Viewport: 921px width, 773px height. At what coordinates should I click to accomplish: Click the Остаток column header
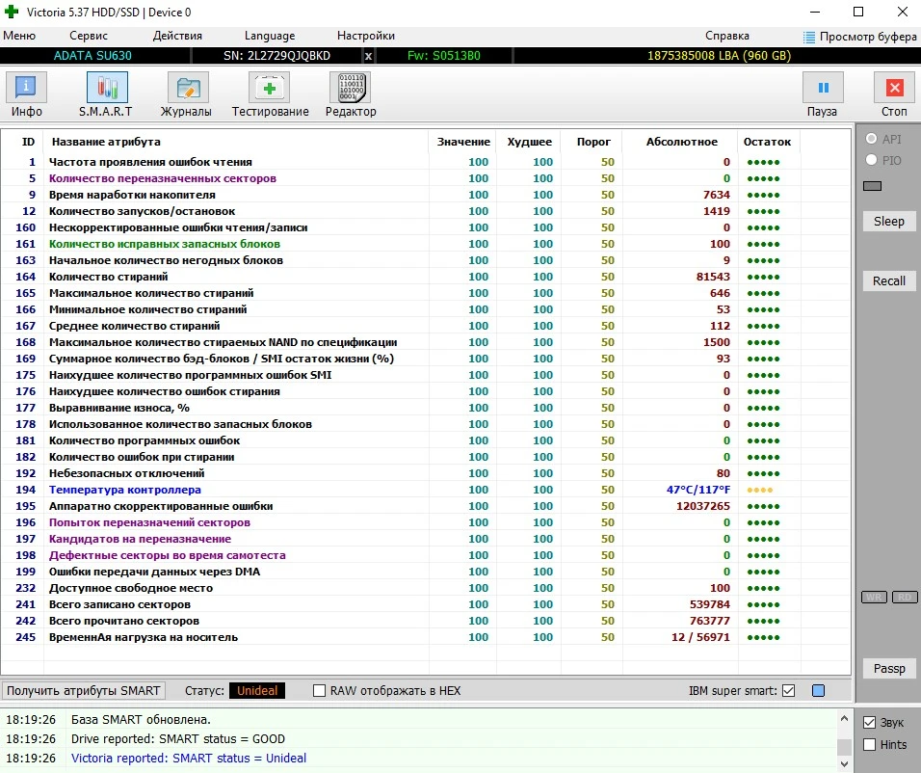(x=767, y=142)
